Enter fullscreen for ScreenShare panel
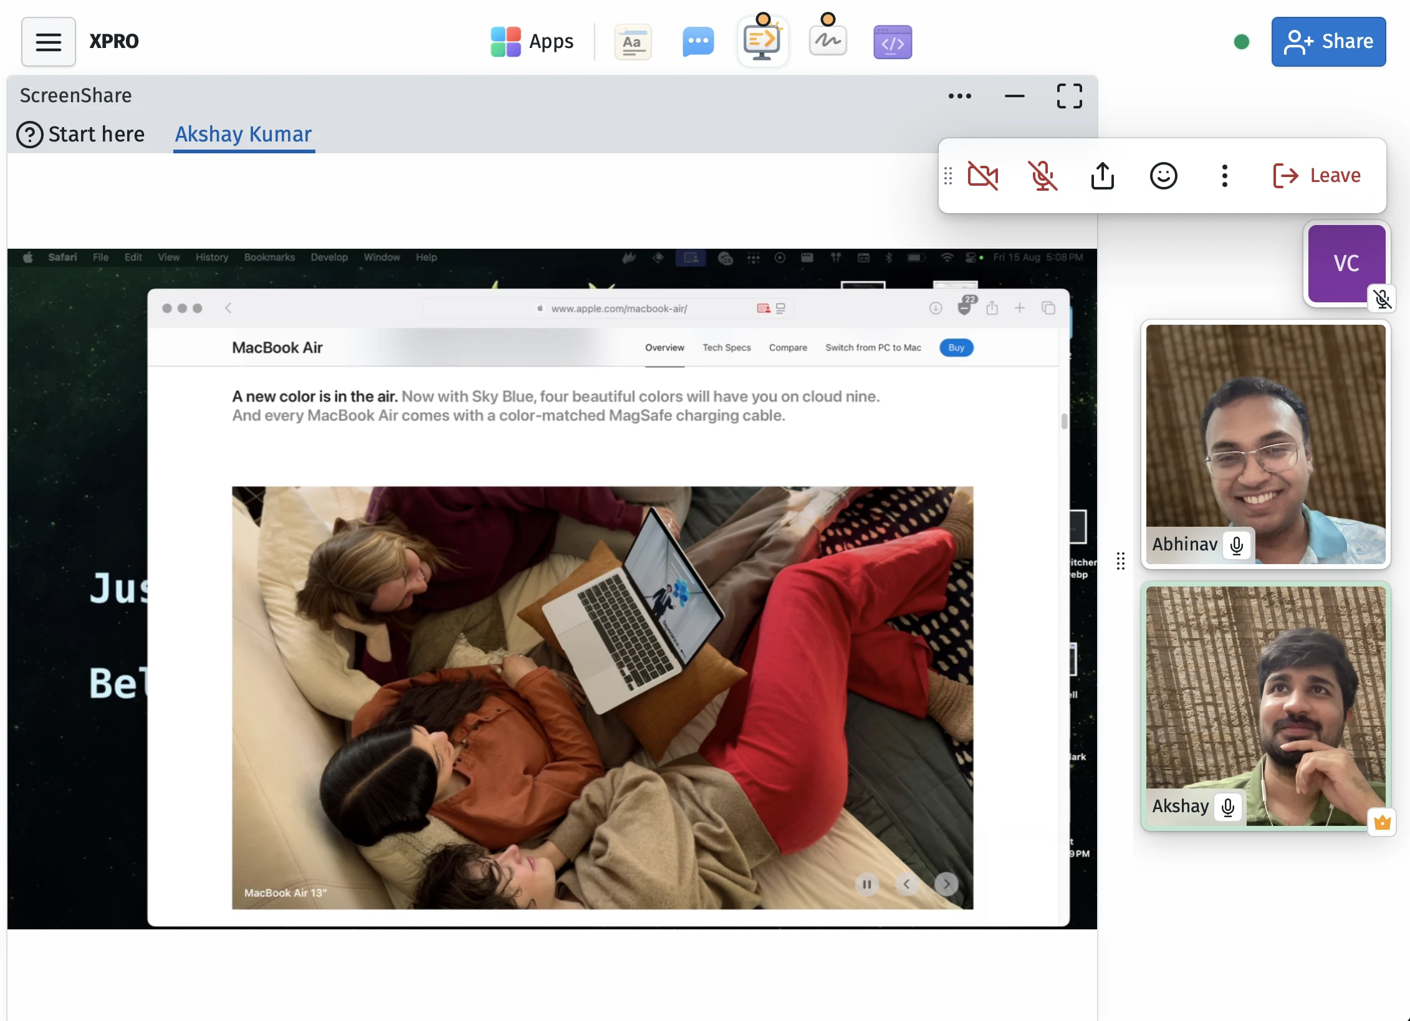This screenshot has width=1410, height=1021. [1069, 96]
